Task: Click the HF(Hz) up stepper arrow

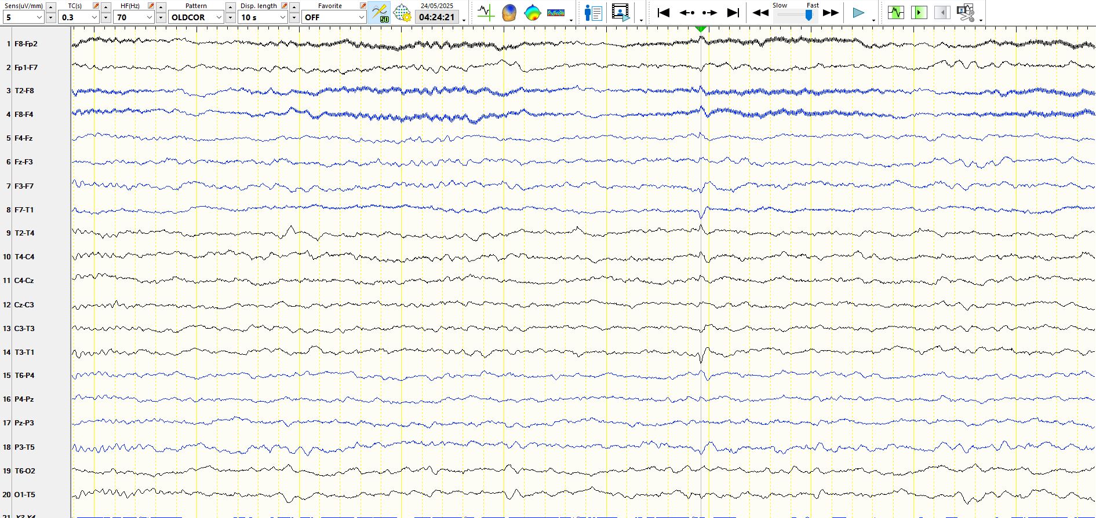Action: coord(161,7)
